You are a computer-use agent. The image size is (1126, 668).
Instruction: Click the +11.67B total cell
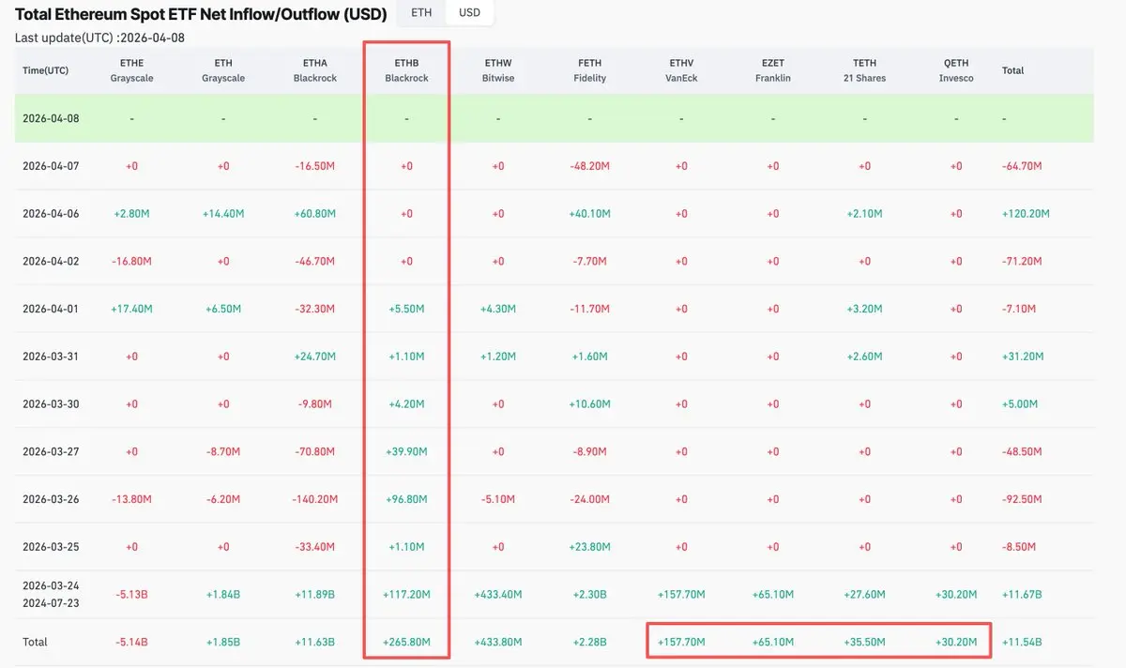click(x=1021, y=595)
